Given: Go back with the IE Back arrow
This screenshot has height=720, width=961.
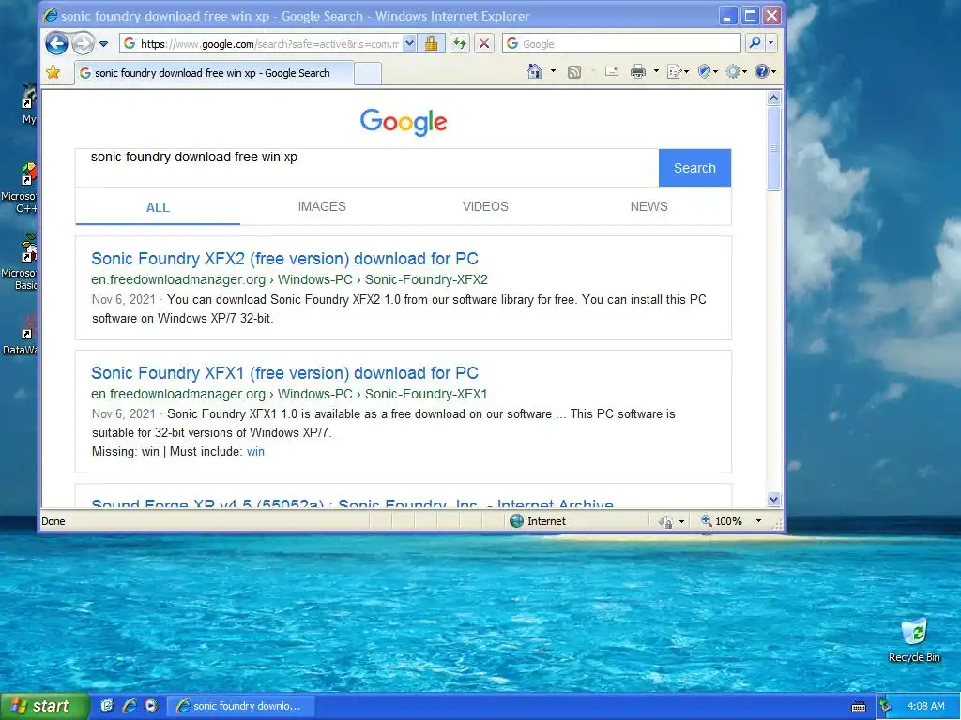Looking at the screenshot, I should (57, 43).
